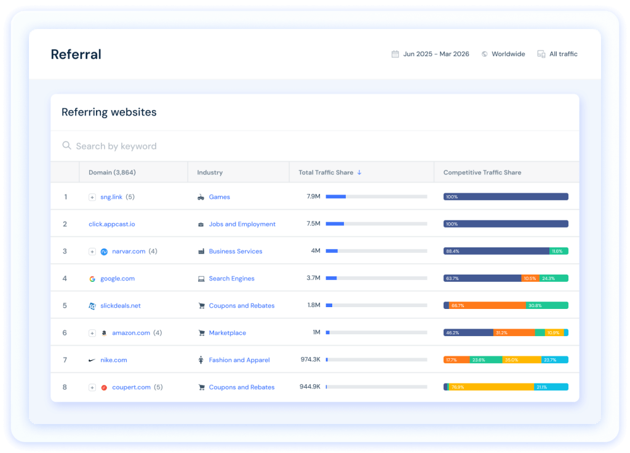Click the 35.0% yellow segment for nike.com
Screen dimensions: 630x453
coord(522,359)
